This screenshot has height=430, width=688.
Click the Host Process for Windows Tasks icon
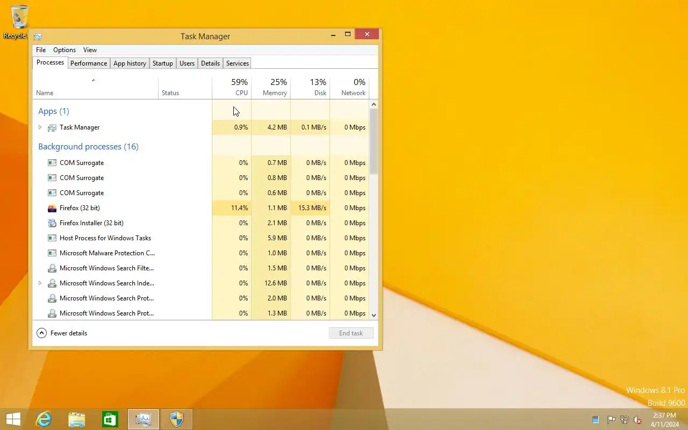tap(52, 238)
